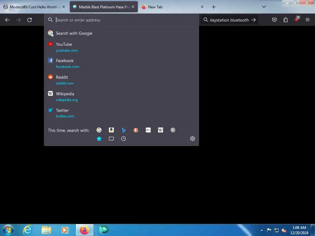The image size is (315, 236).
Task: Search in Bookmarks using the star icon
Action: coord(99,139)
